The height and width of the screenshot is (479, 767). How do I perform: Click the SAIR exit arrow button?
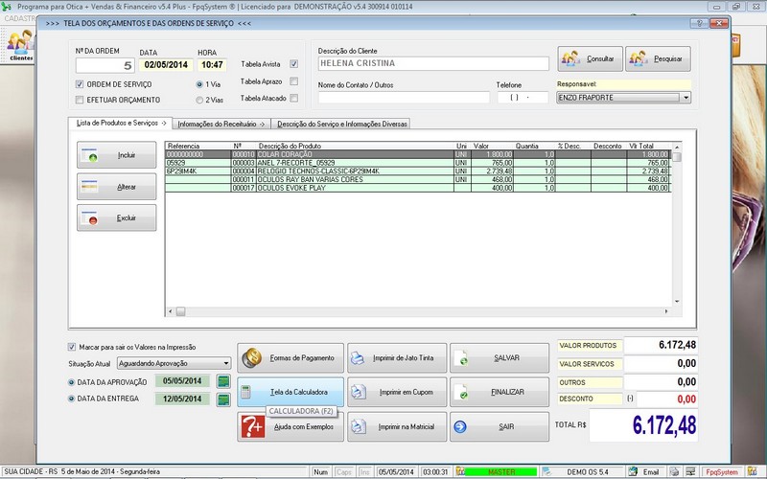[x=500, y=427]
